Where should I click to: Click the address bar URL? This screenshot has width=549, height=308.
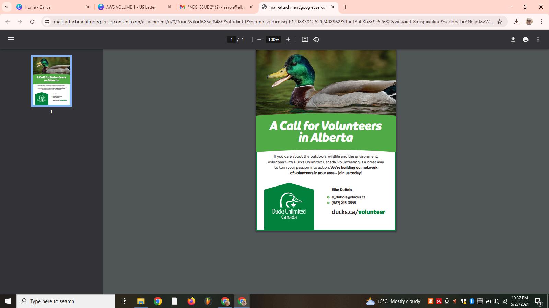click(x=273, y=22)
